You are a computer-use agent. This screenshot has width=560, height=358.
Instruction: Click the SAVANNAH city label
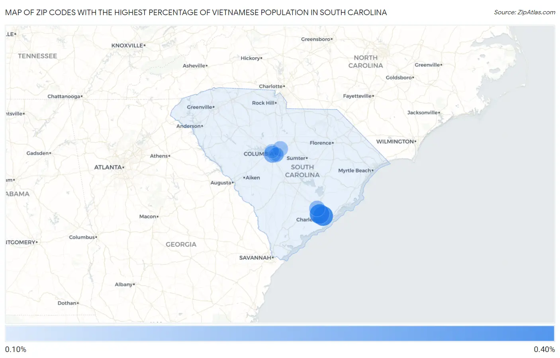click(x=255, y=258)
